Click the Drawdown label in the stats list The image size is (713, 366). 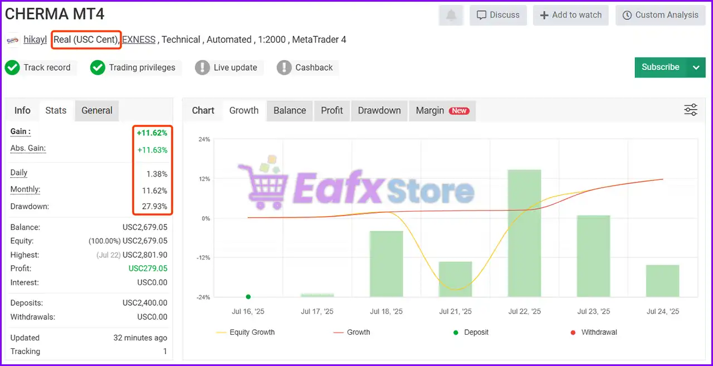pos(30,207)
